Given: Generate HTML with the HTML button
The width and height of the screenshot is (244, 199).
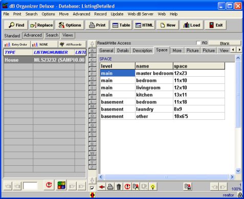Looking at the screenshot, I should point(144,25).
